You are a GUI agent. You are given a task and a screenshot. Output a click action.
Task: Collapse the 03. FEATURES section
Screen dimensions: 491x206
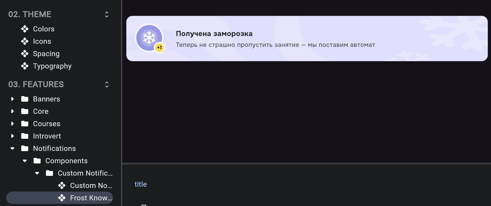pyautogui.click(x=107, y=84)
